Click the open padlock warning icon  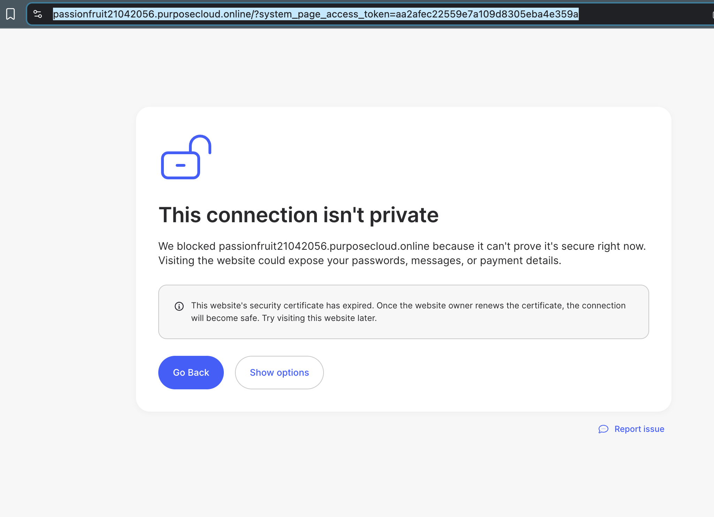point(186,157)
